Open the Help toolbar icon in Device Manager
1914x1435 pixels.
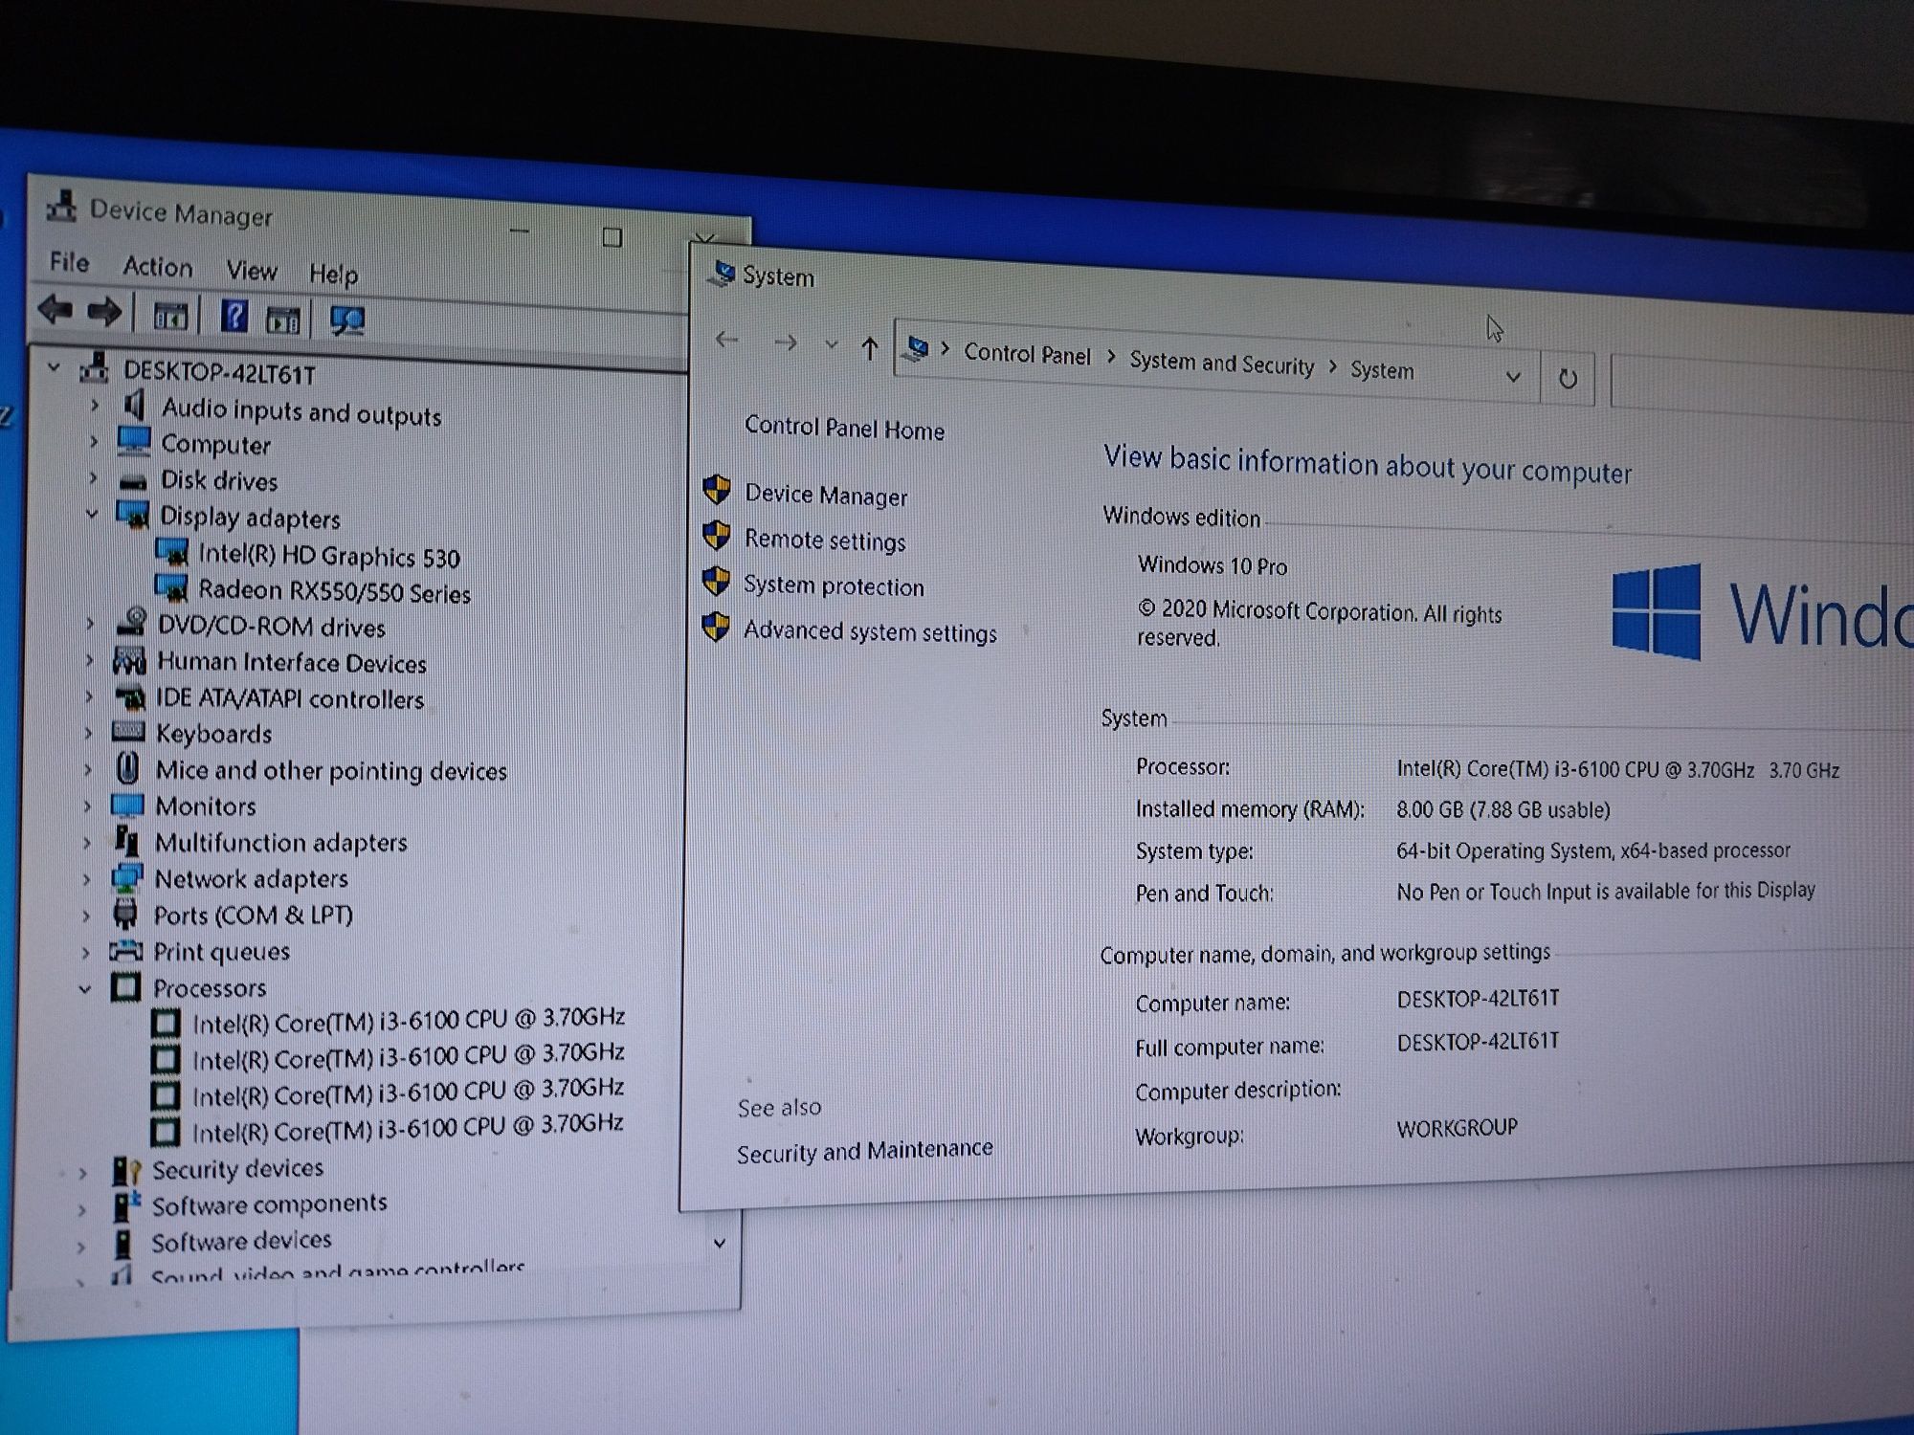pyautogui.click(x=234, y=316)
